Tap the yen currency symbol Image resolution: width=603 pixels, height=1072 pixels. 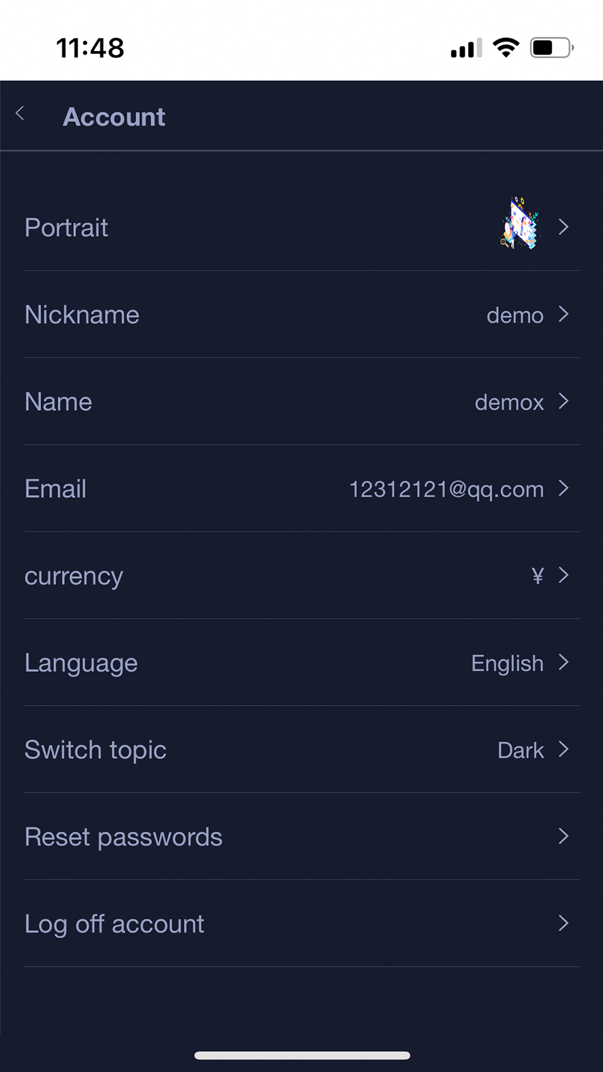pyautogui.click(x=537, y=576)
